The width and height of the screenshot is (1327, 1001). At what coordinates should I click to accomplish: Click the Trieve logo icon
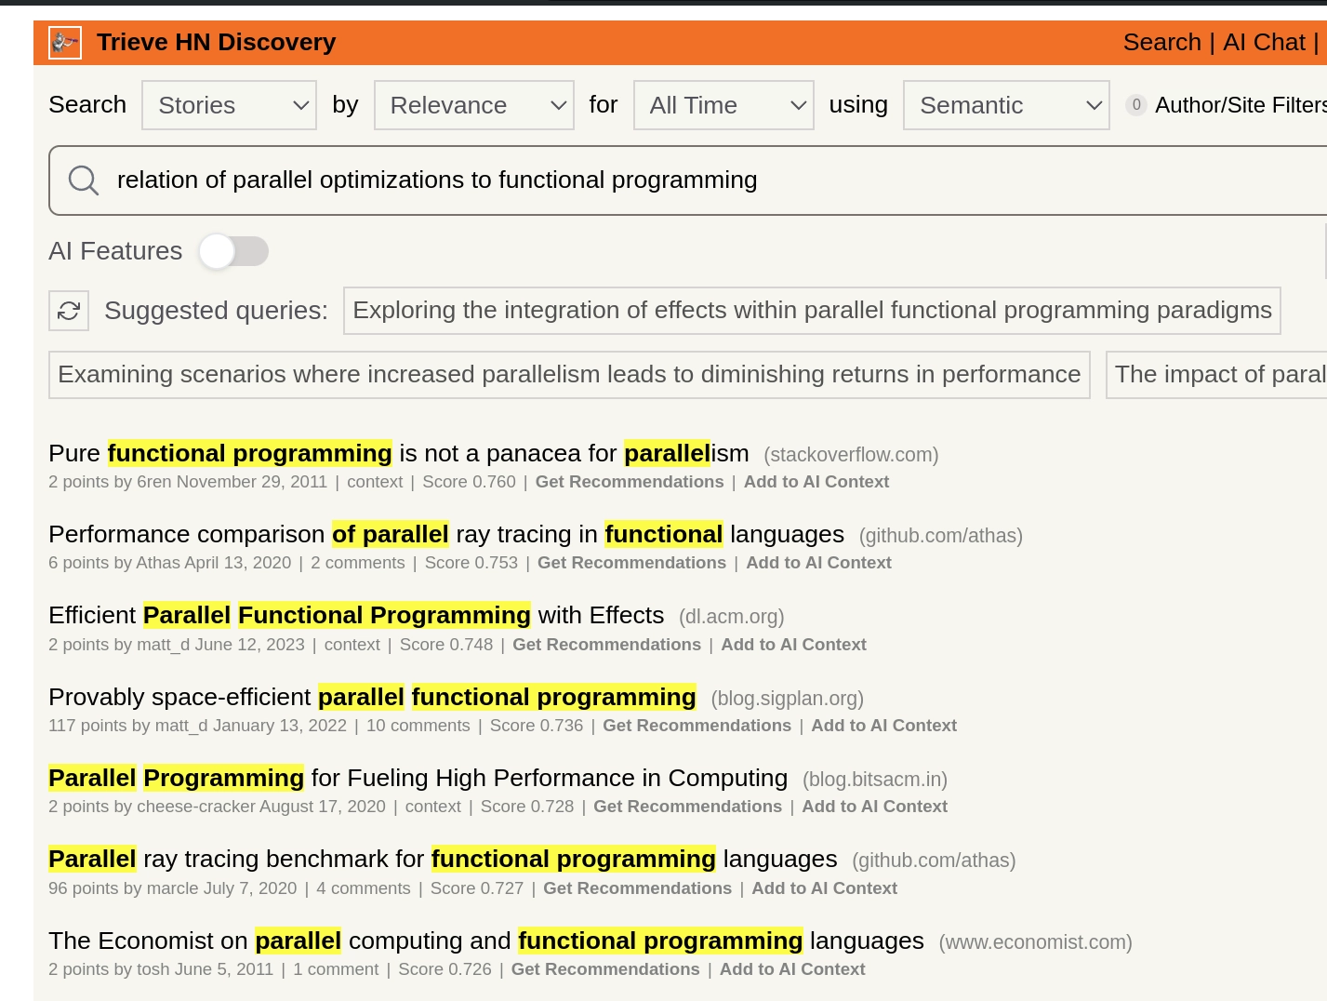(x=65, y=43)
